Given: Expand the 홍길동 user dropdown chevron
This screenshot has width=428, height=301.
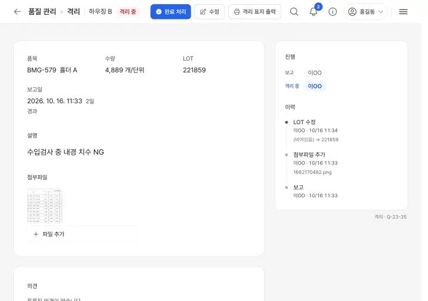Looking at the screenshot, I should click(x=381, y=12).
